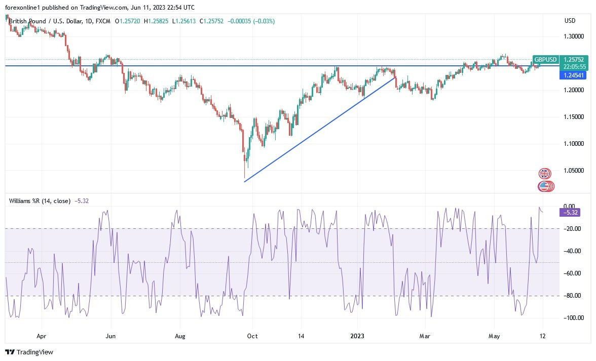
Task: Click the blue price badge 1.24541
Action: pos(574,75)
